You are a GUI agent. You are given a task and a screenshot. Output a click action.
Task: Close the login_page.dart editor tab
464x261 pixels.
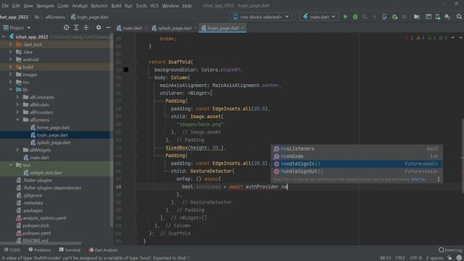click(x=243, y=28)
